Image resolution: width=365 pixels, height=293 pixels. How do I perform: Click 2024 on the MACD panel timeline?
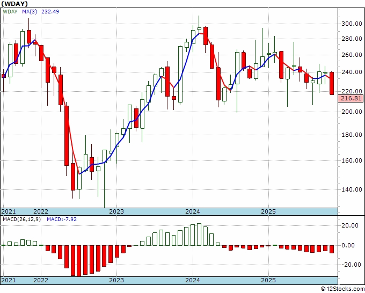pyautogui.click(x=193, y=280)
